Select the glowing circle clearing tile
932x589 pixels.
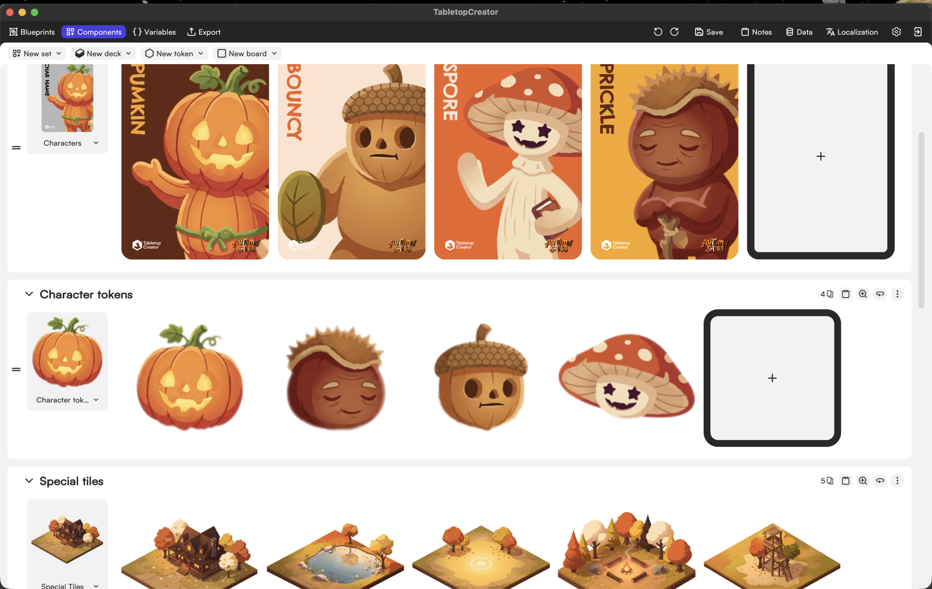tap(481, 557)
